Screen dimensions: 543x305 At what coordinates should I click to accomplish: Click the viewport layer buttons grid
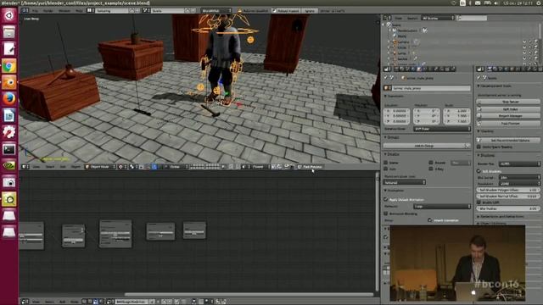[204, 167]
